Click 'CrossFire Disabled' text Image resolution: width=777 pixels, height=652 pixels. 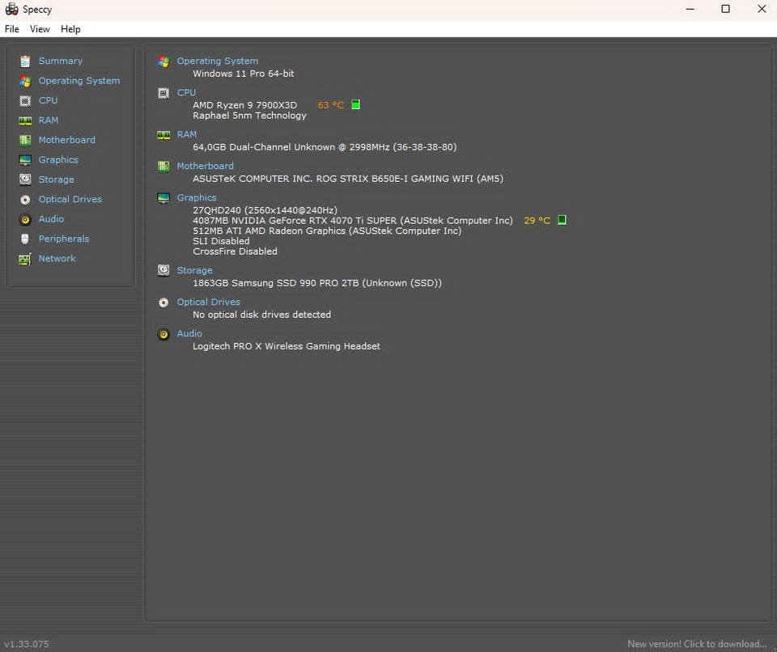pyautogui.click(x=235, y=252)
